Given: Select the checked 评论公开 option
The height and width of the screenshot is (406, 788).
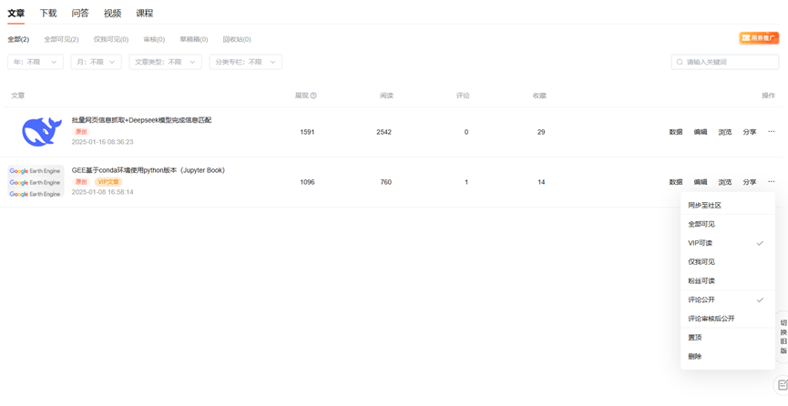Looking at the screenshot, I should [728, 300].
